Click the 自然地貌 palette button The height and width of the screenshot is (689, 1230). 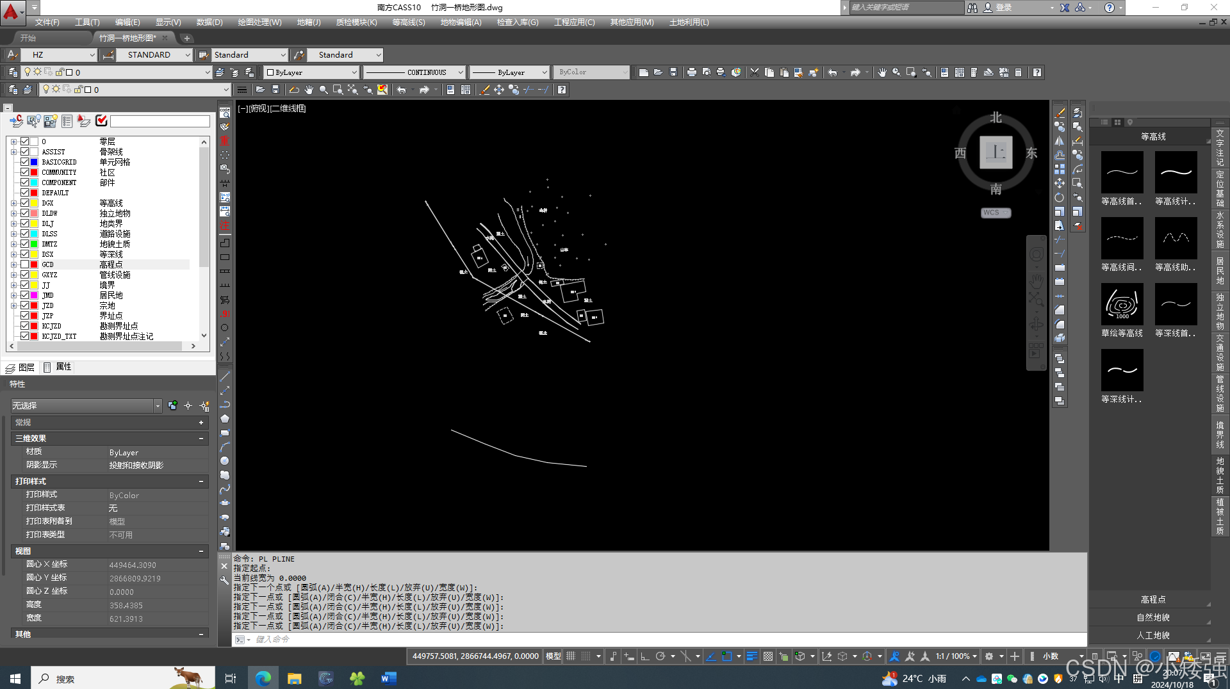(x=1153, y=617)
